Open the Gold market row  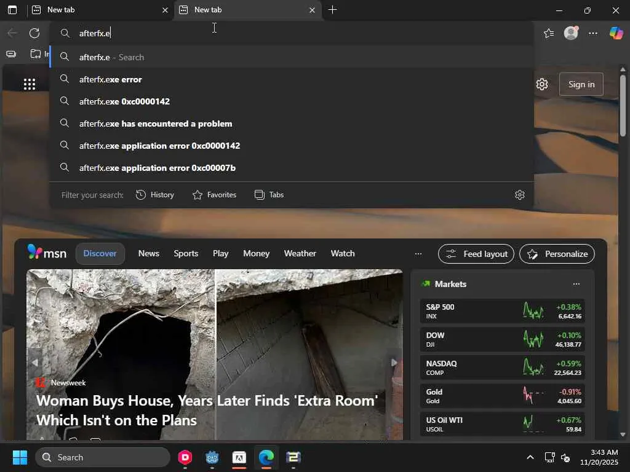pyautogui.click(x=502, y=396)
